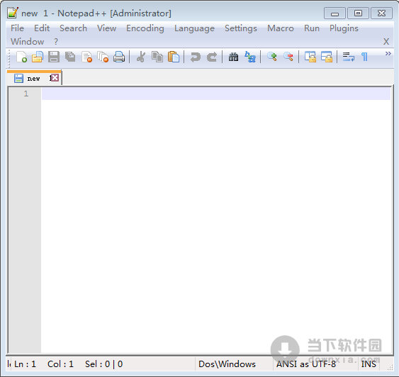This screenshot has height=377, width=399.
Task: Paste from the clipboard using the Paste icon
Action: tap(174, 57)
